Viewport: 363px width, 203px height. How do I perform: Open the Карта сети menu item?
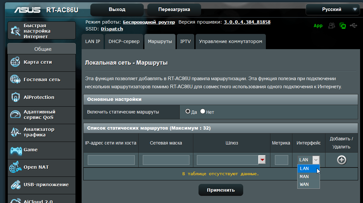(42, 62)
